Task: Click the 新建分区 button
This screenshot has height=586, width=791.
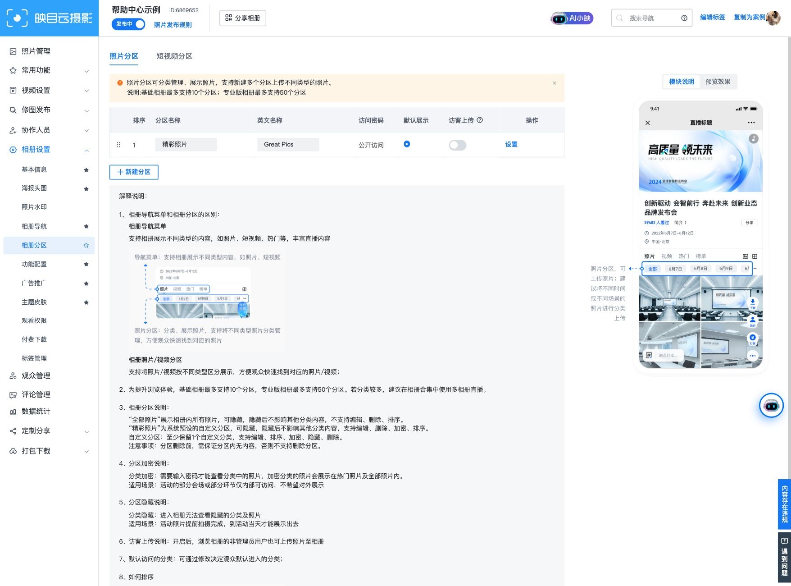Action: pos(134,172)
